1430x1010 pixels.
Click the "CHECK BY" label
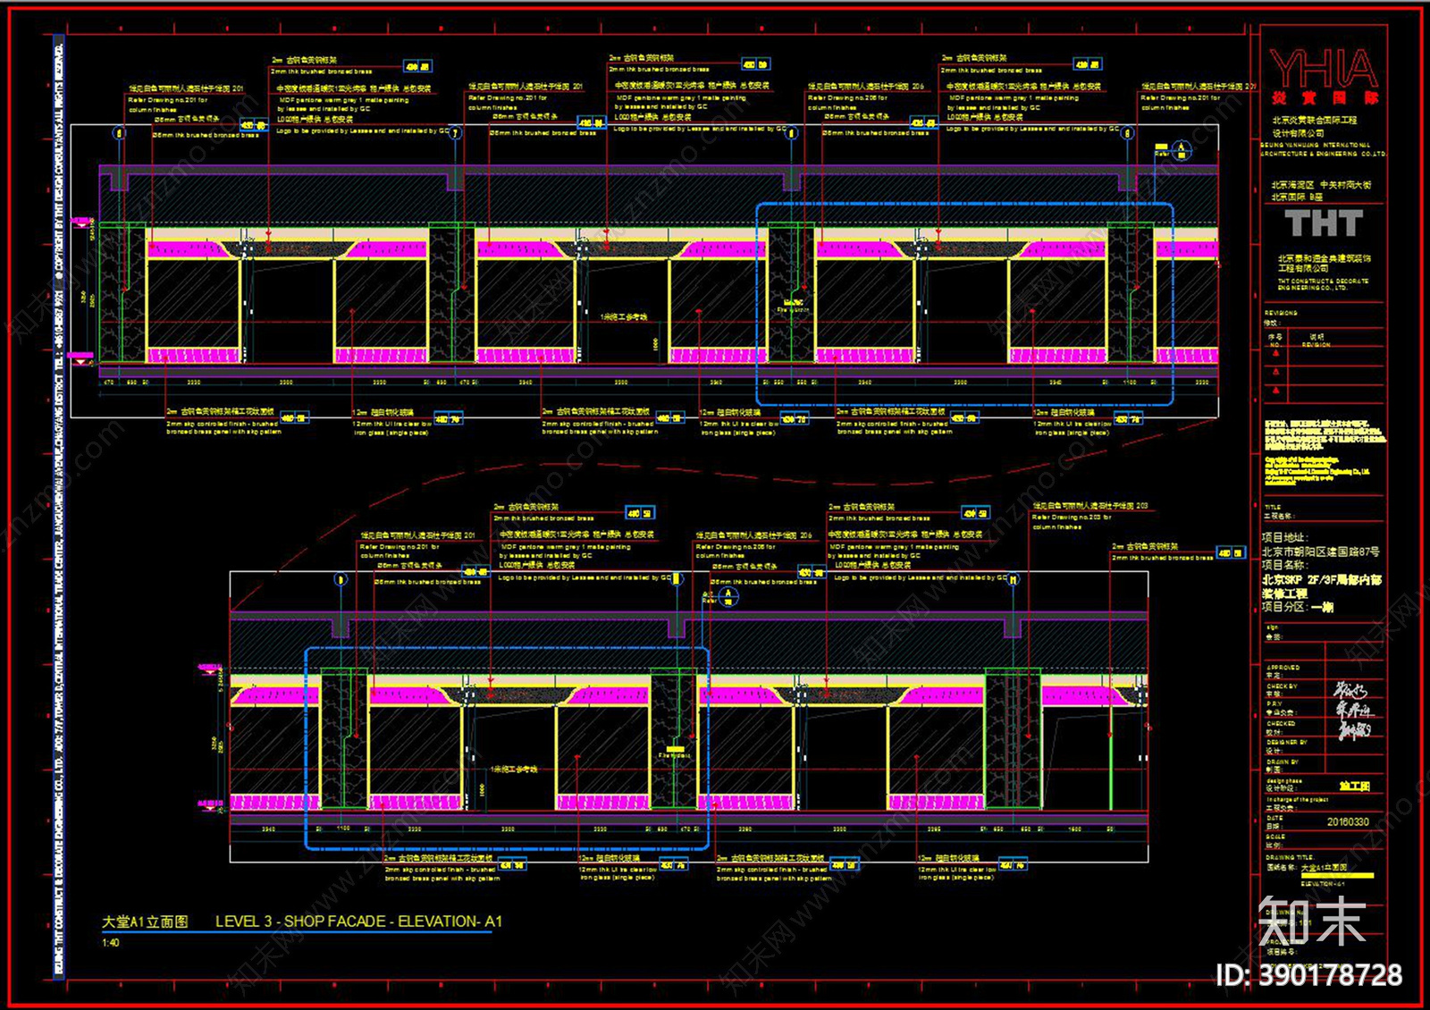(1282, 686)
